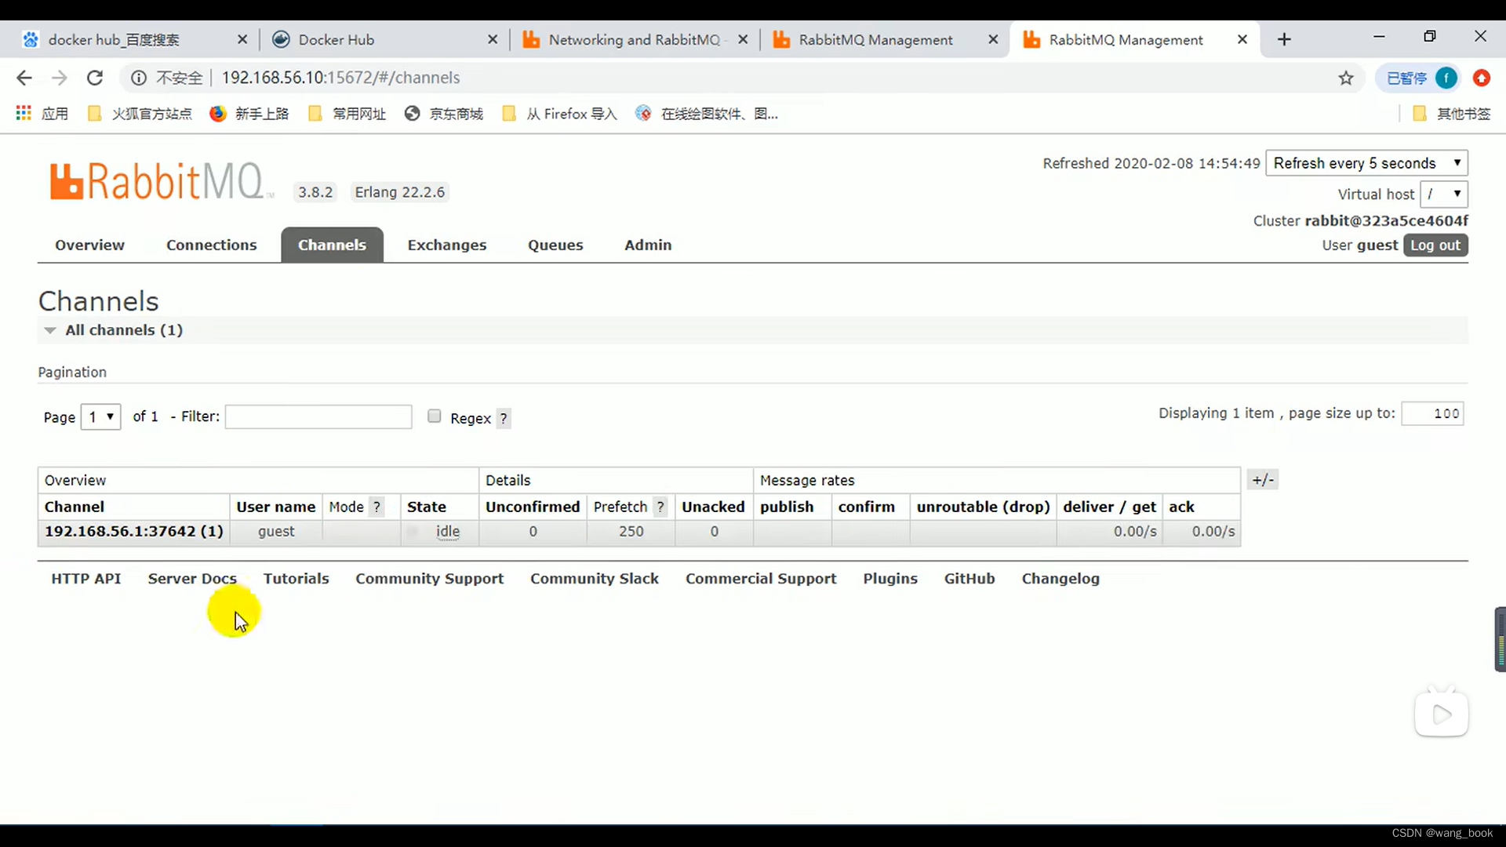Click the site info not-secure icon

[x=139, y=78]
